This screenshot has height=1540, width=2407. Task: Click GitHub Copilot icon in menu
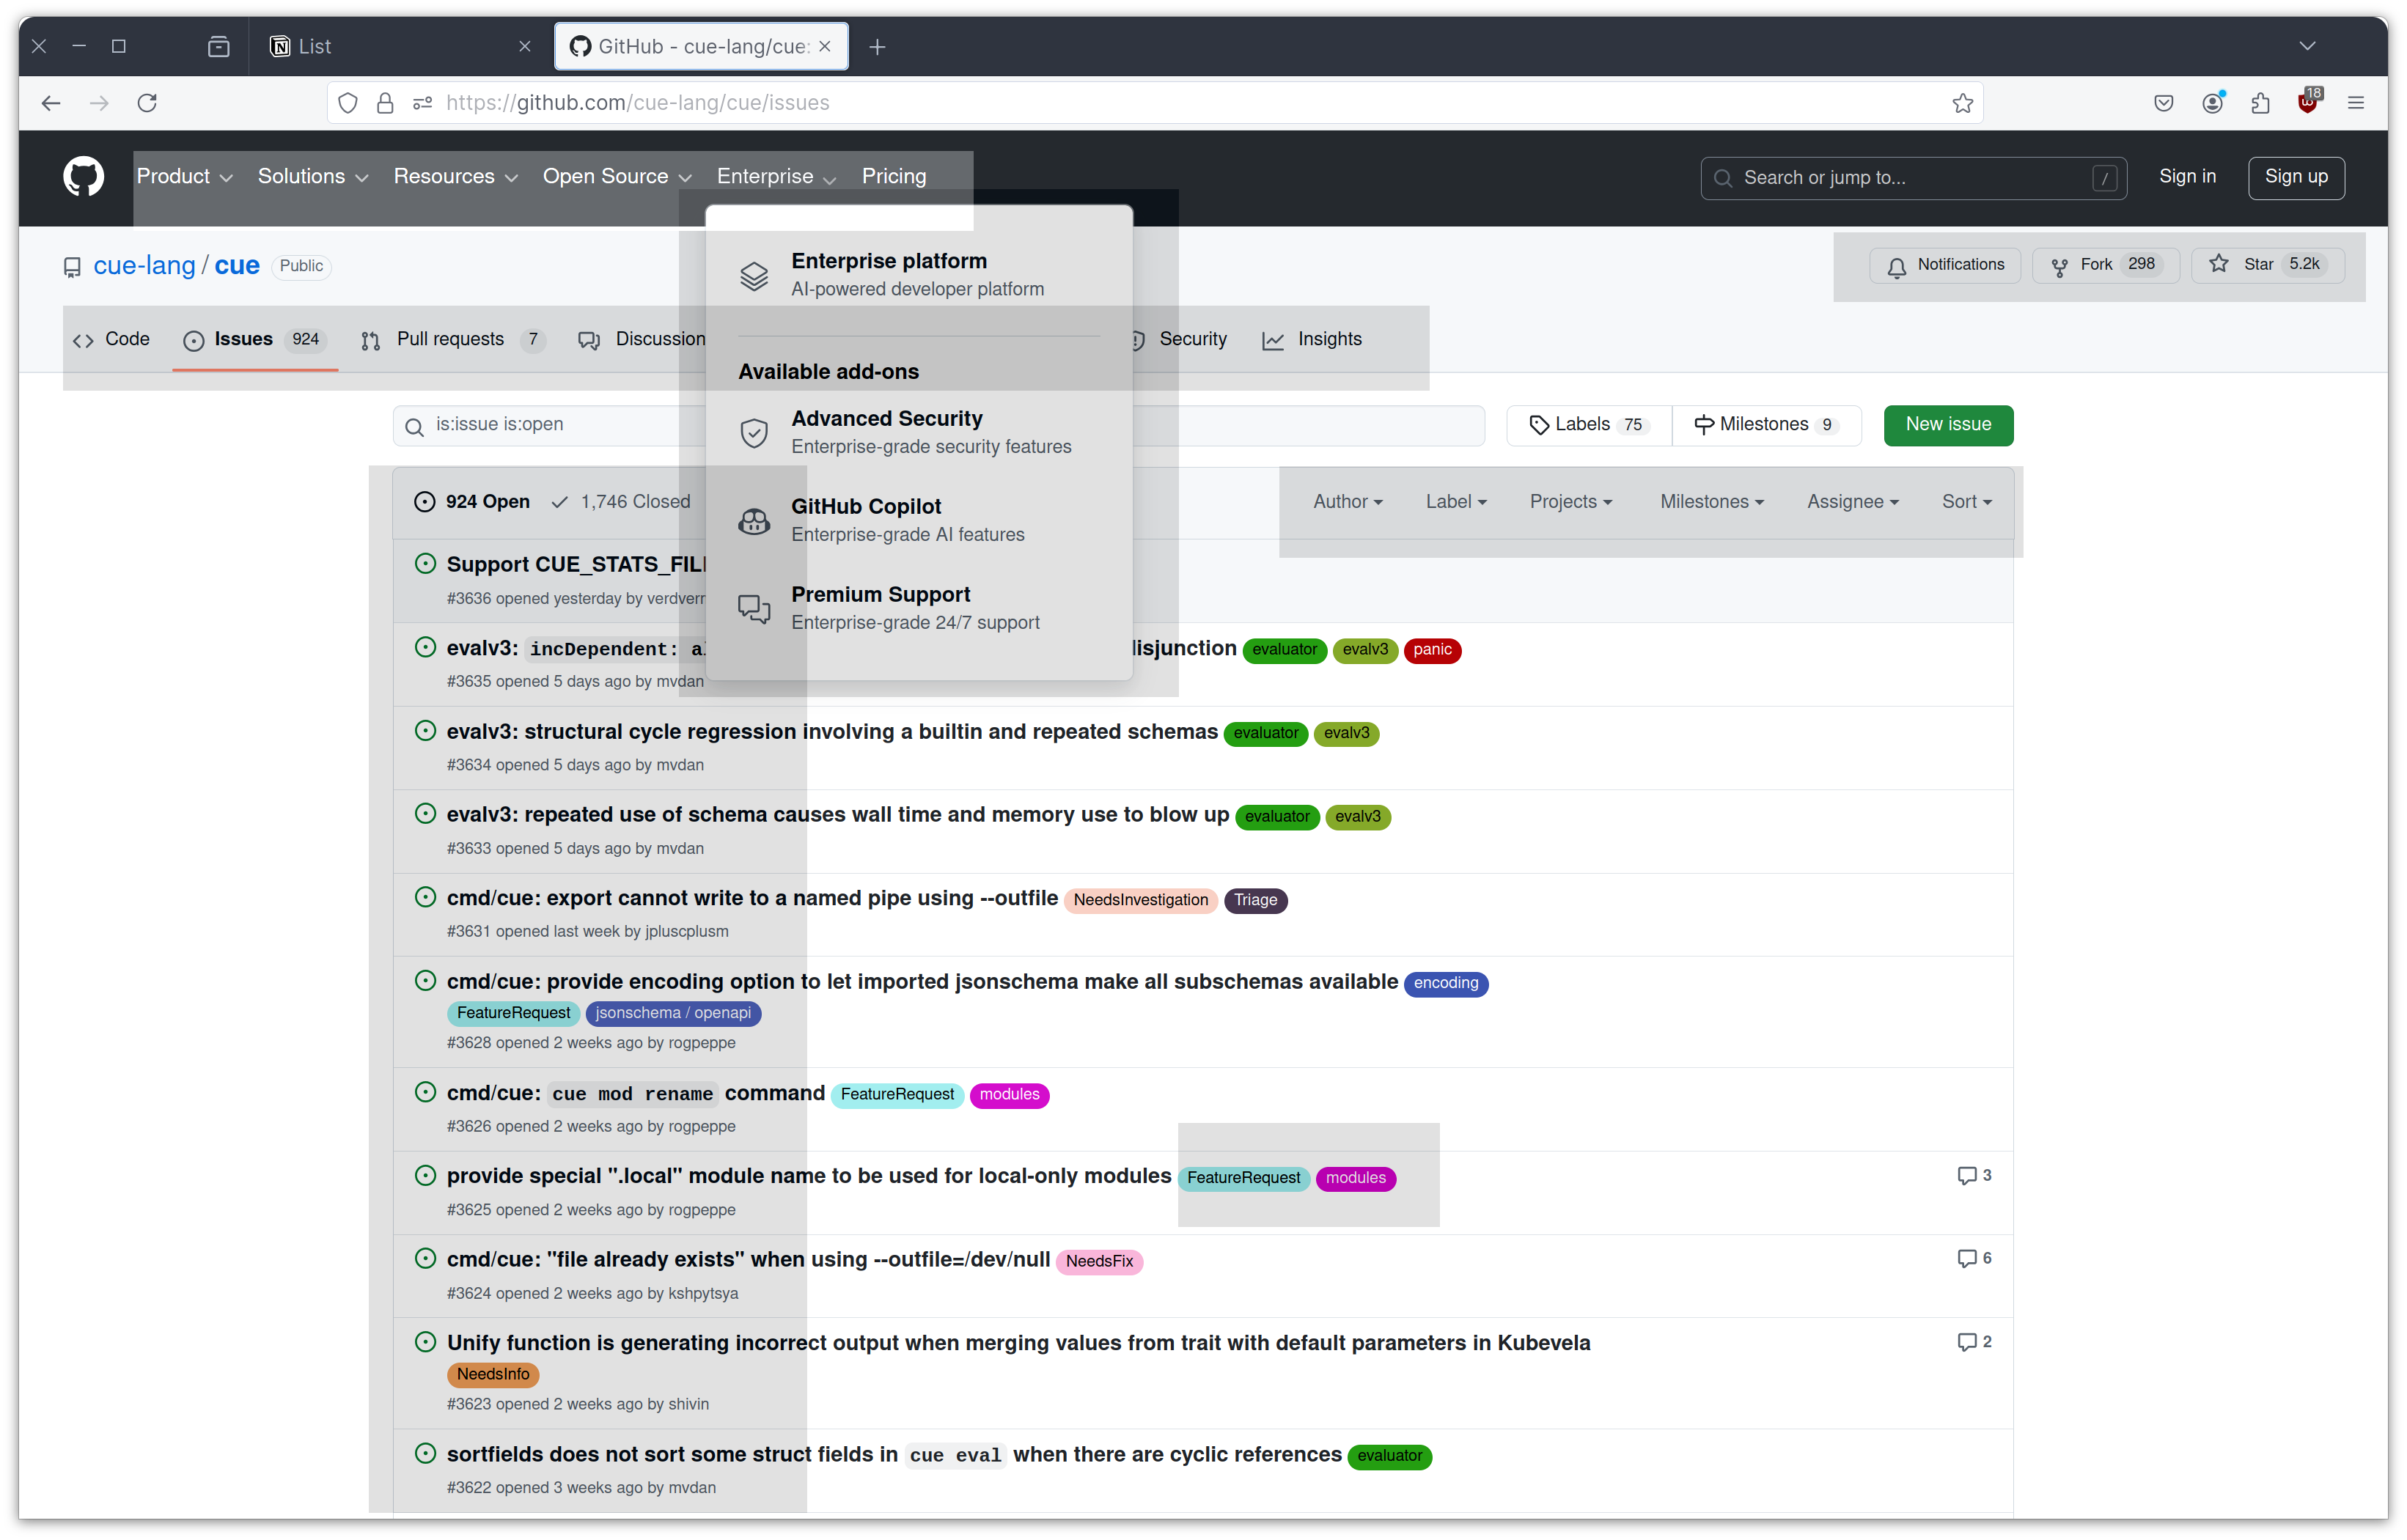(754, 521)
